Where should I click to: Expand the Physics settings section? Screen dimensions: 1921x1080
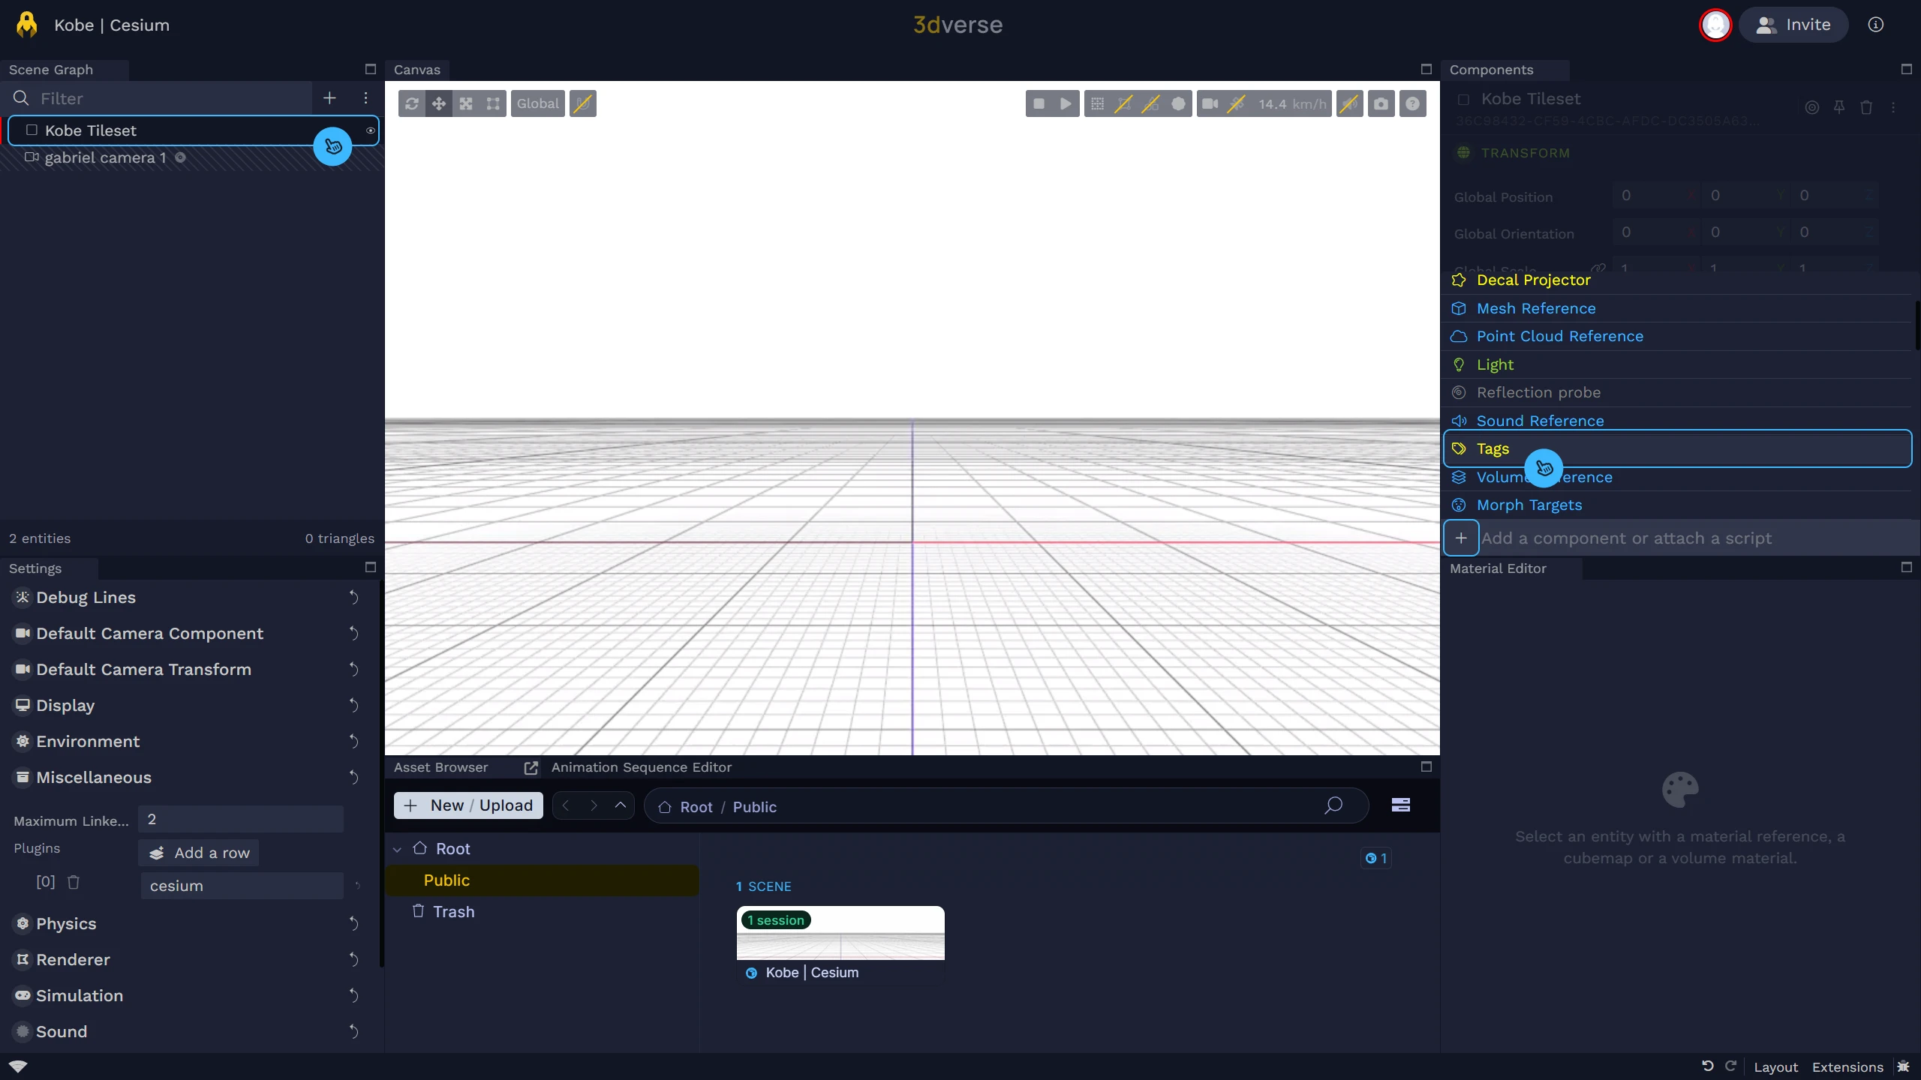pos(65,924)
